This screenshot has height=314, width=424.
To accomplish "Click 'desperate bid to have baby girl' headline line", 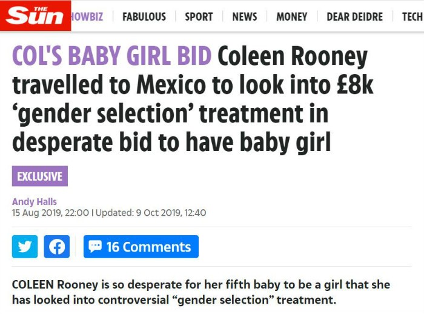I will 171,142.
